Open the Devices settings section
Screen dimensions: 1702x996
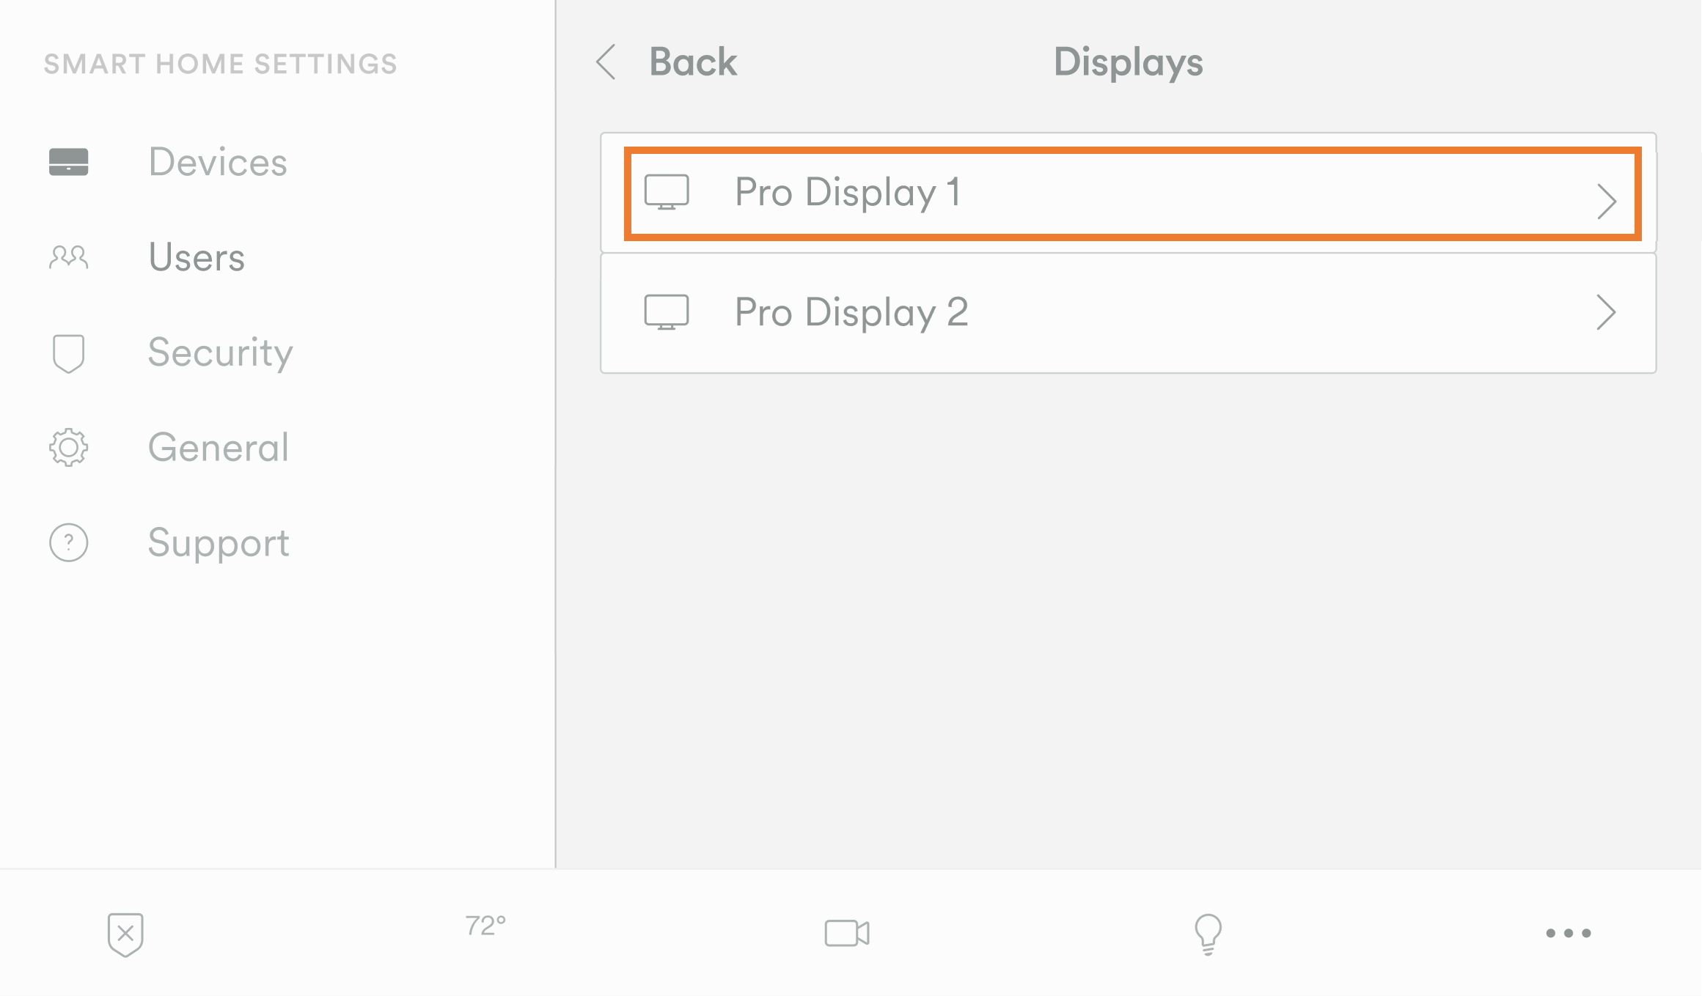click(x=218, y=162)
